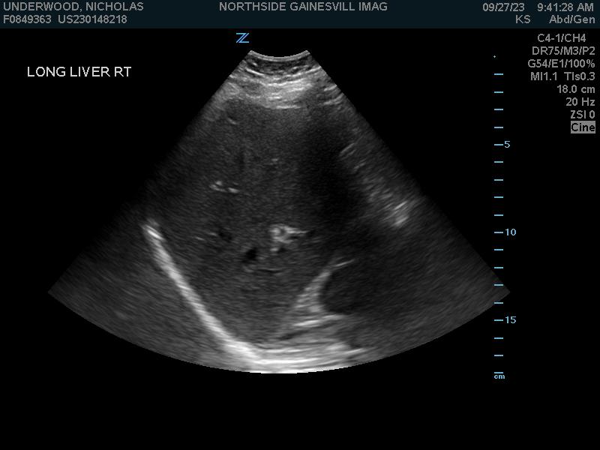This screenshot has height=450, width=600.
Task: Click the 5 cm depth scale marker
Action: click(x=507, y=144)
